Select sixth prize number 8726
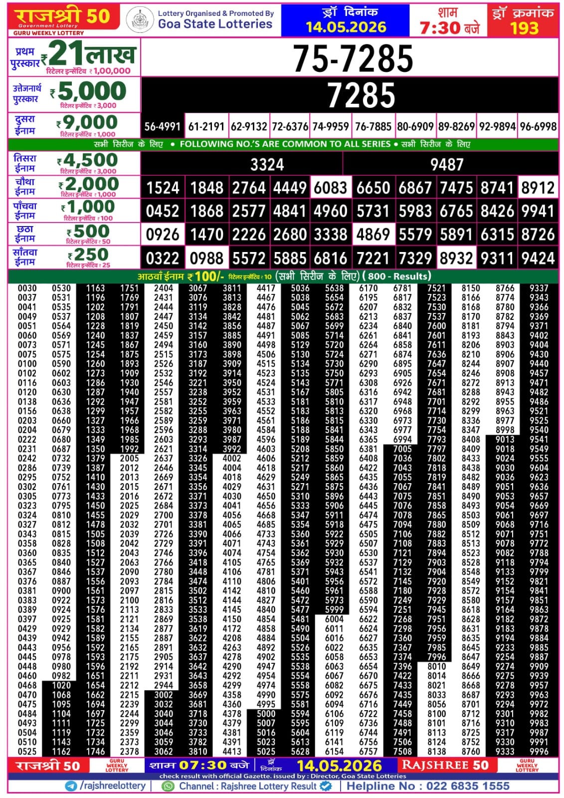The height and width of the screenshot is (798, 564). tap(538, 235)
